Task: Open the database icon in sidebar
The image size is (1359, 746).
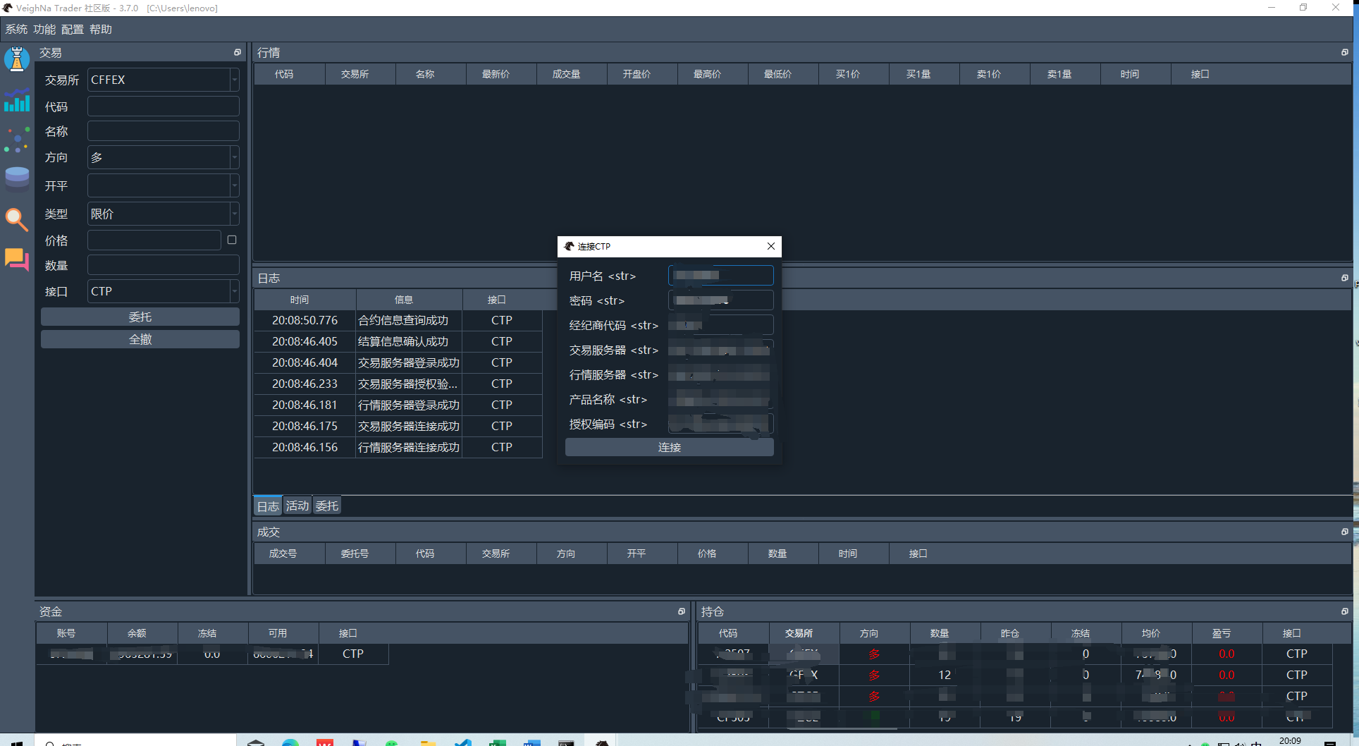Action: pyautogui.click(x=17, y=178)
